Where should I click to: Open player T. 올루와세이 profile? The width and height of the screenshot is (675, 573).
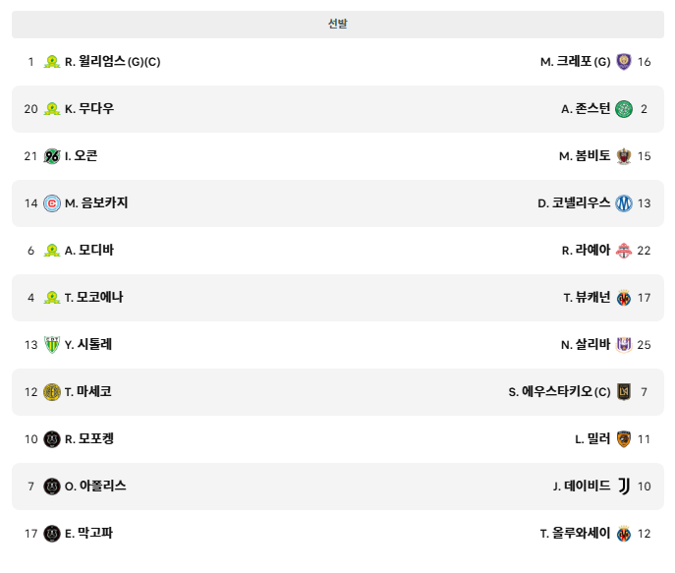coord(575,534)
